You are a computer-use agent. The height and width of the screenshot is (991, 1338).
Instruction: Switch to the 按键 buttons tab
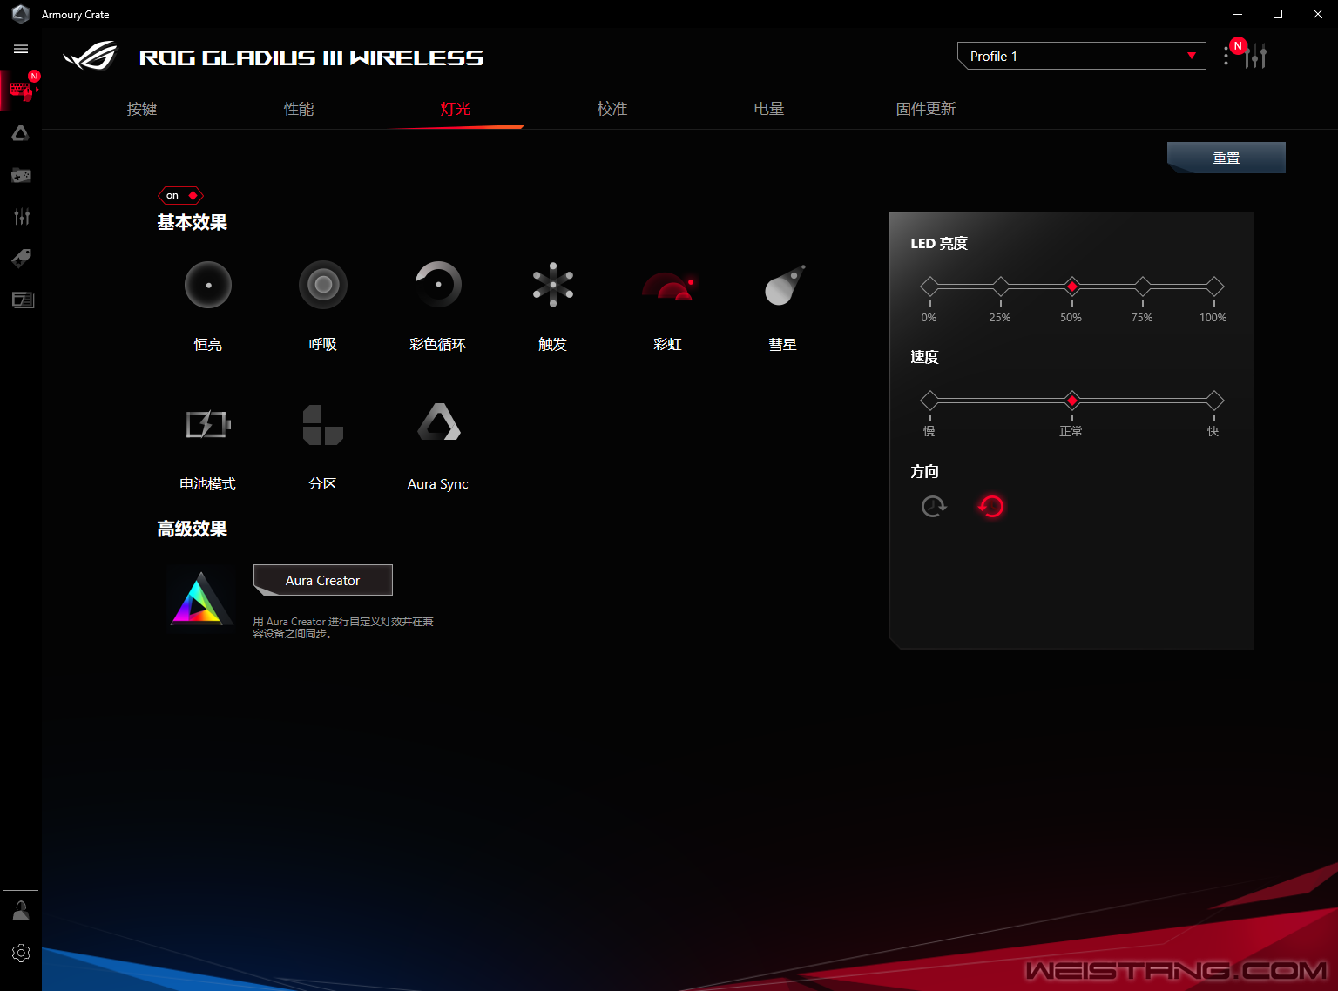(142, 109)
